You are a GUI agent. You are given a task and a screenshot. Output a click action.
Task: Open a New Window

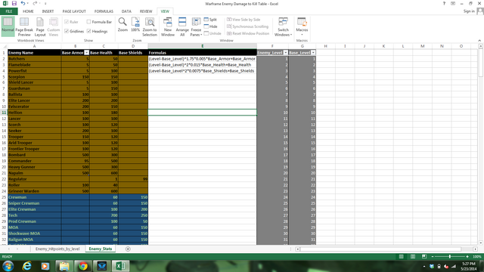tap(168, 27)
